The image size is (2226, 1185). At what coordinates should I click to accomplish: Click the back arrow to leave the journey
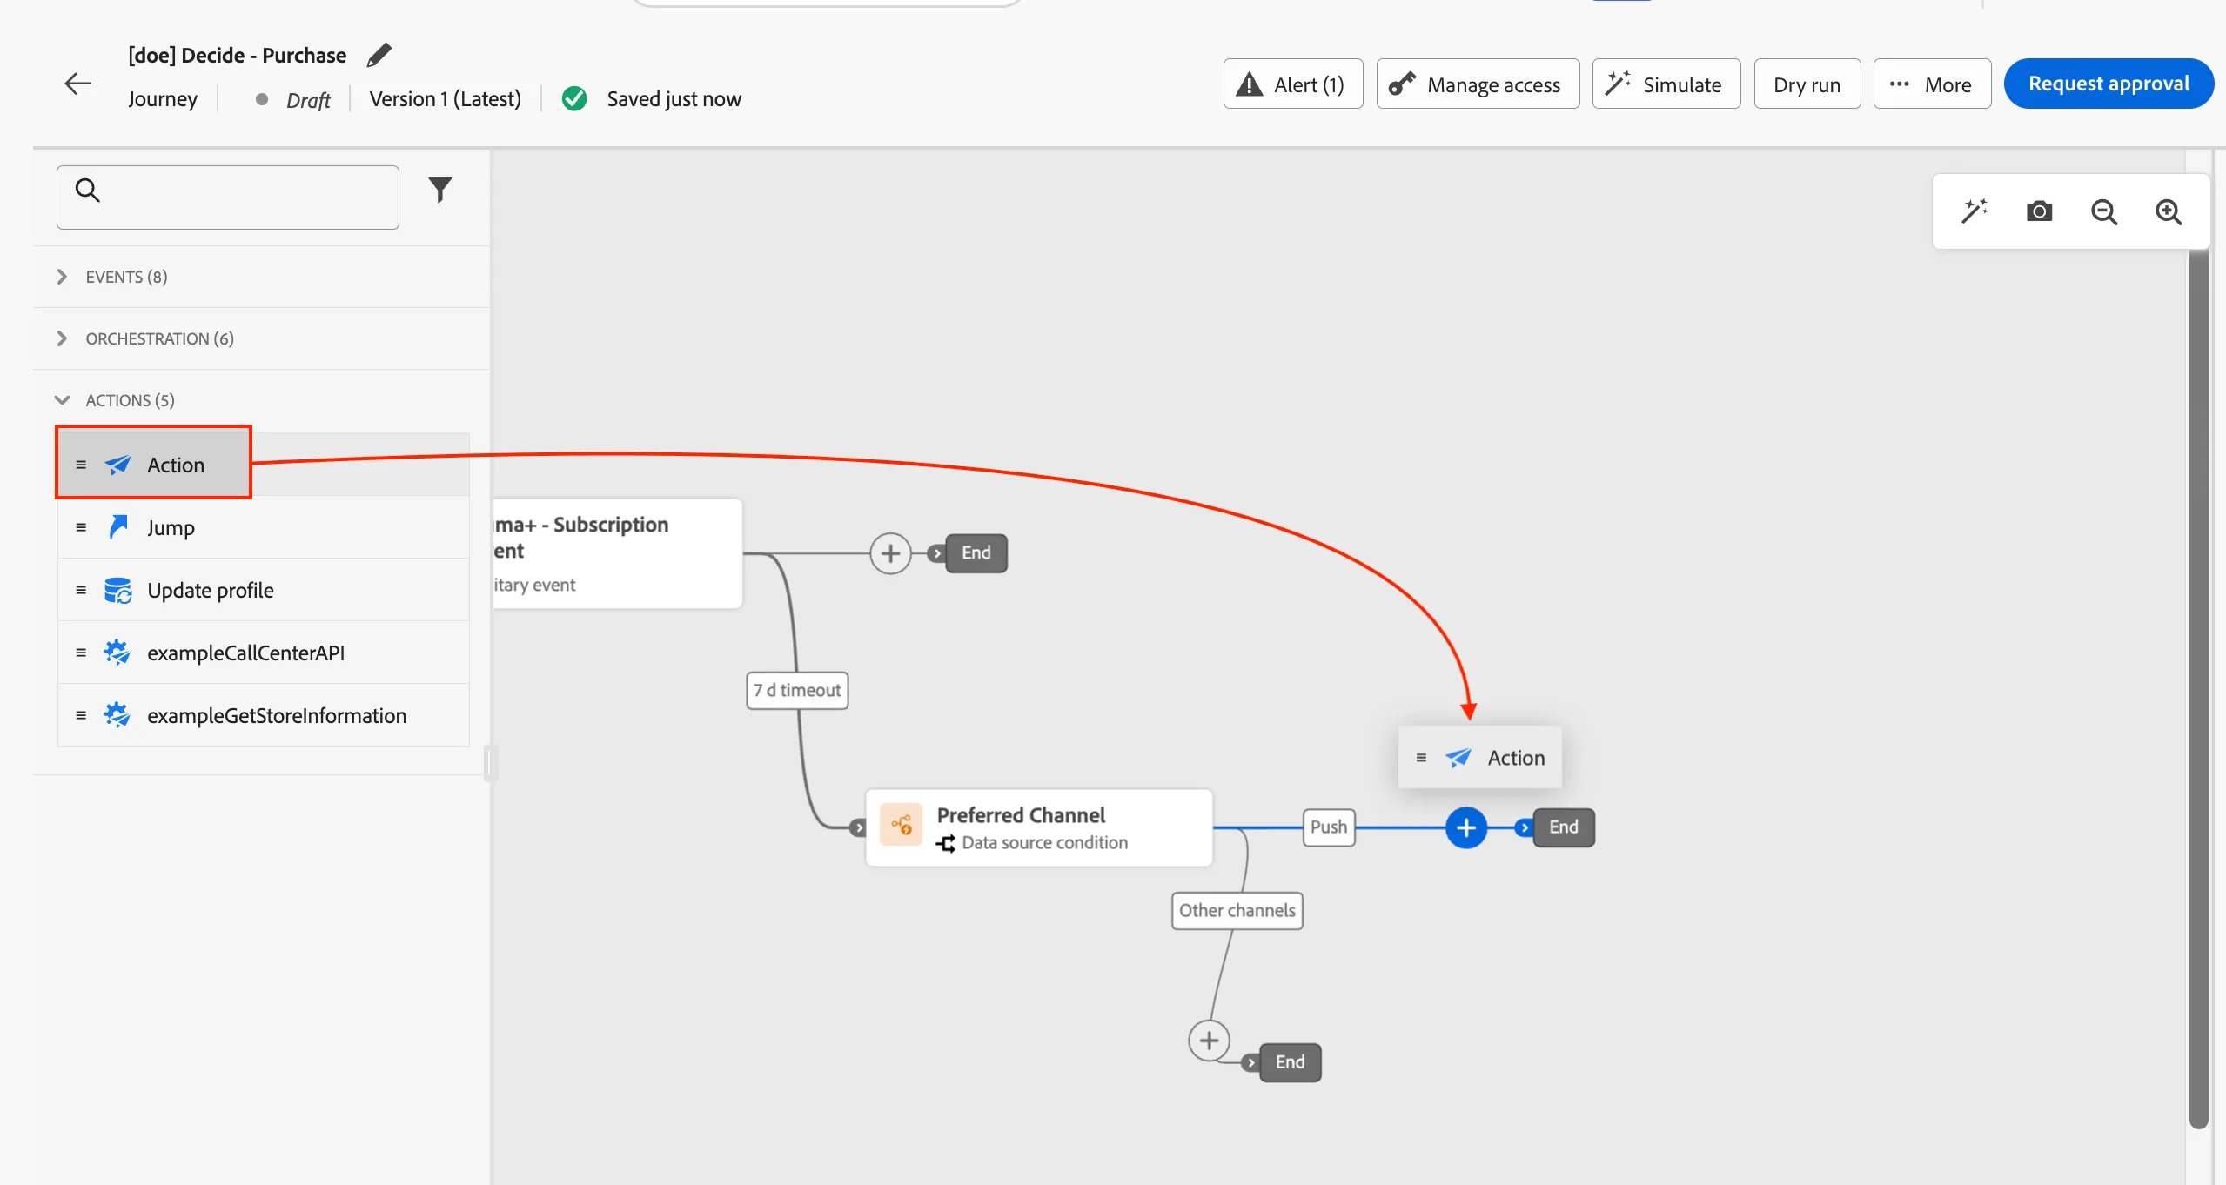pyautogui.click(x=78, y=84)
